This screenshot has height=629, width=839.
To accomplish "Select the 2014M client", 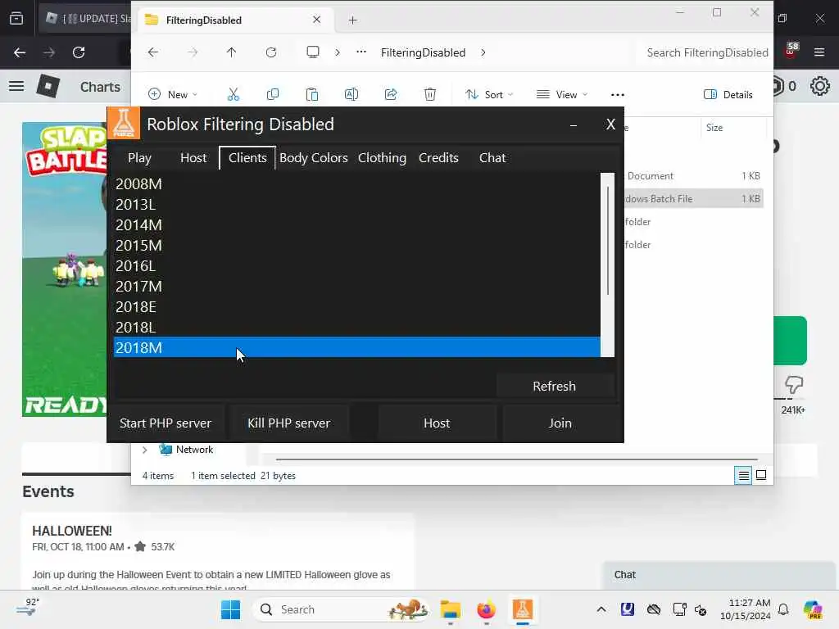I will click(x=357, y=224).
